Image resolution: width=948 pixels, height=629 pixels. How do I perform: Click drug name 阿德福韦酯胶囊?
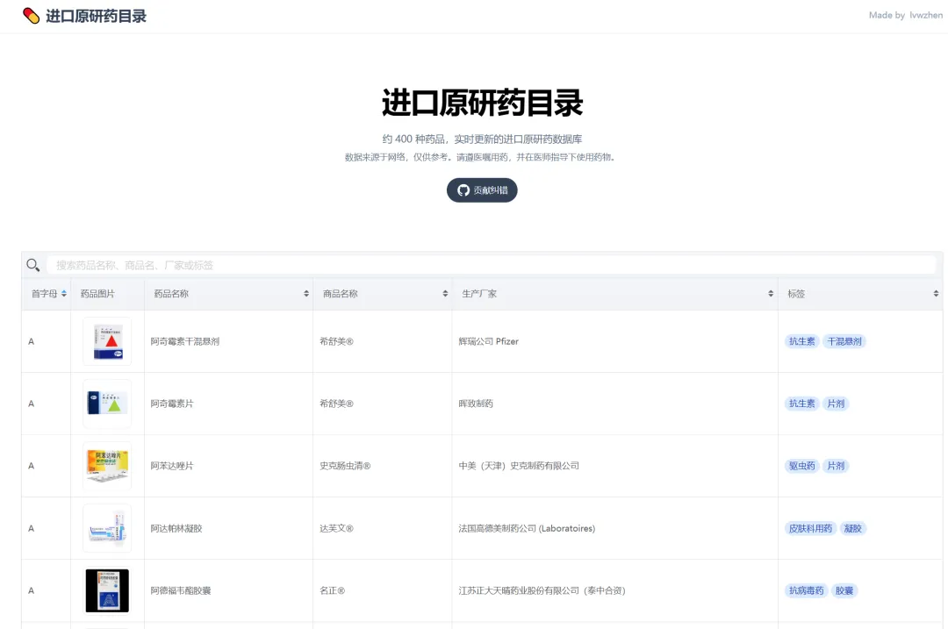[181, 590]
